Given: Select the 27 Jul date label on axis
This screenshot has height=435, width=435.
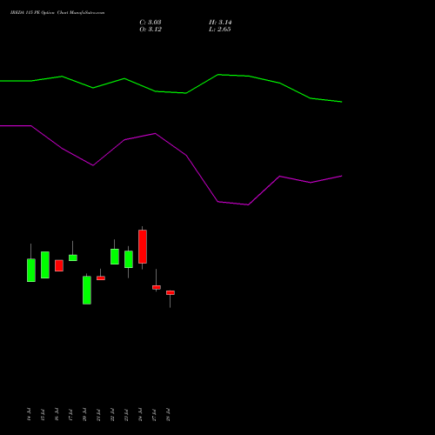Looking at the screenshot, I should [x=154, y=414].
